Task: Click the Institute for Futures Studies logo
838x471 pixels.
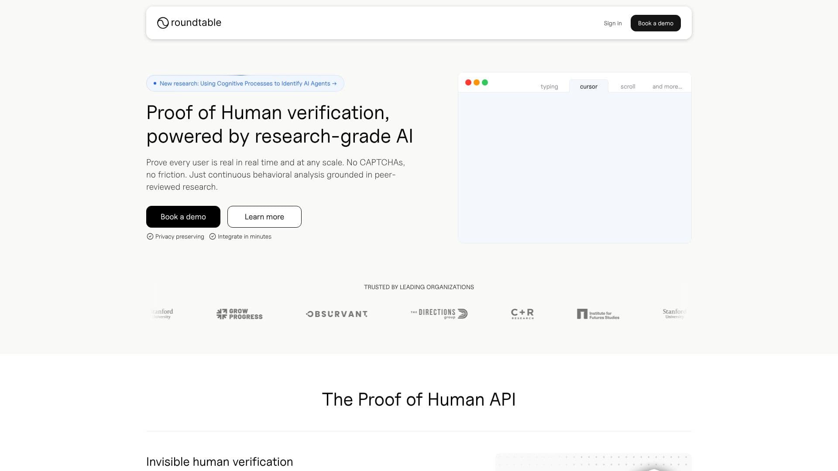Action: pos(598,314)
